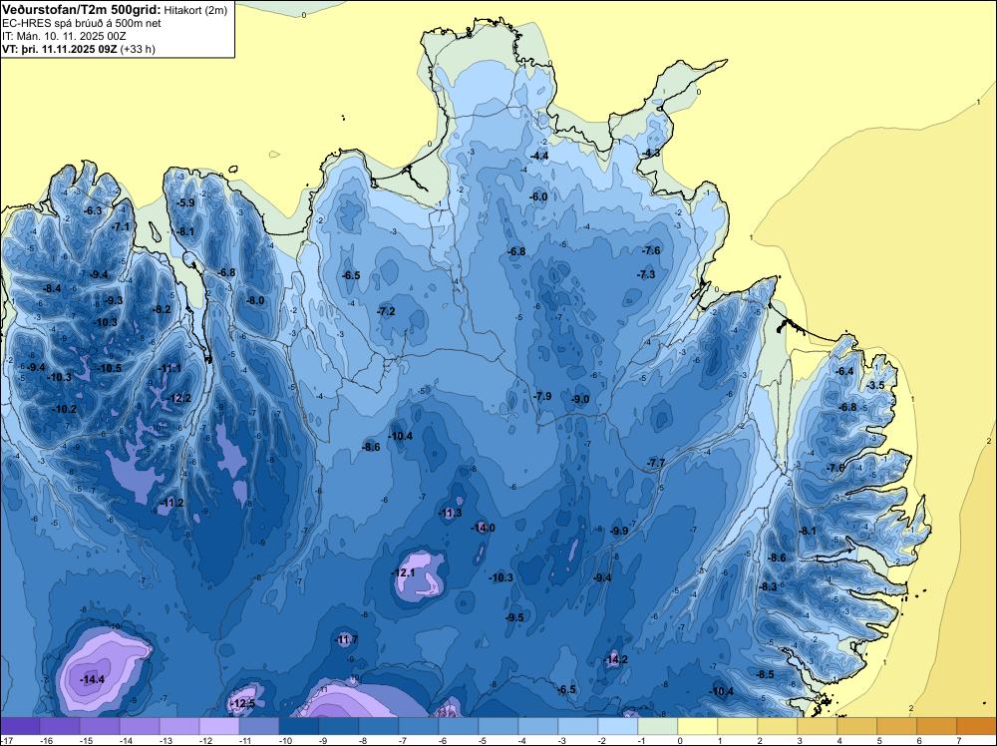The width and height of the screenshot is (997, 746).
Task: Click the '-17' tick label on the legend
Action: click(6, 740)
